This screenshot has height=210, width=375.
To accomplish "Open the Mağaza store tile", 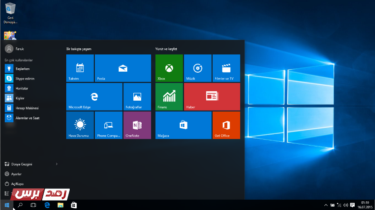I will click(184, 125).
